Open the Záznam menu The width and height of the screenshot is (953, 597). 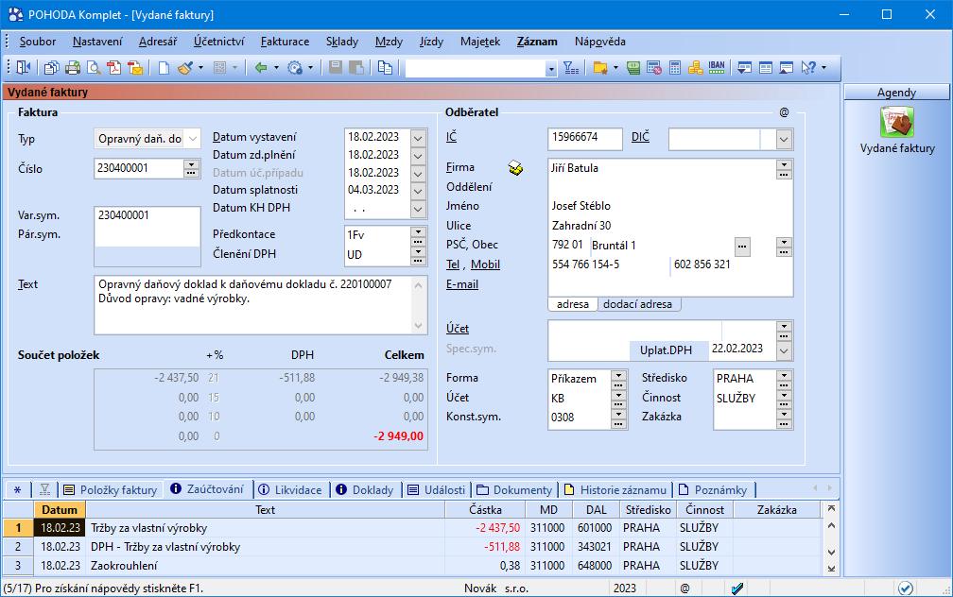pos(537,42)
